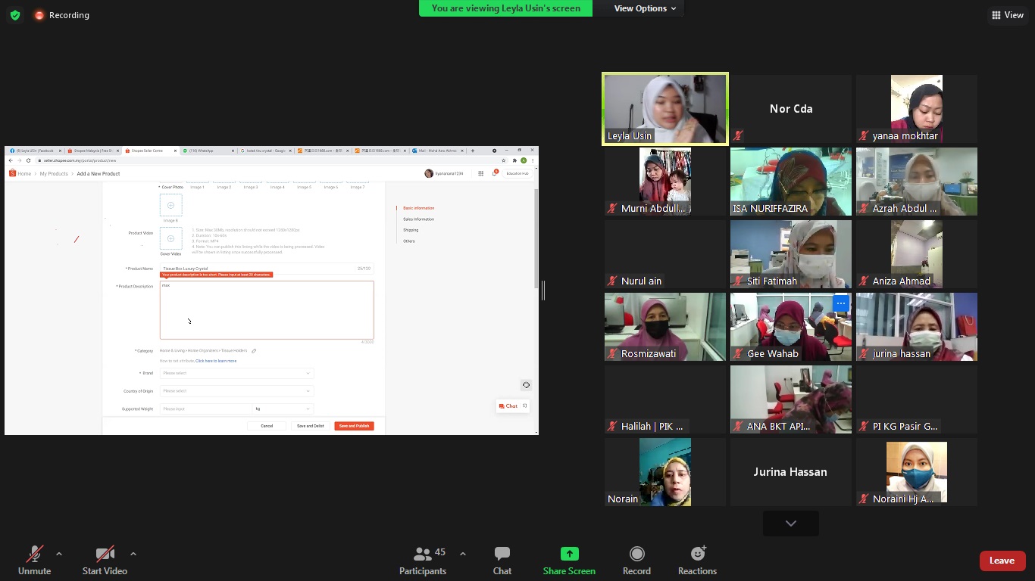Expand the Participants caret menu
This screenshot has width=1035, height=581.
(463, 554)
